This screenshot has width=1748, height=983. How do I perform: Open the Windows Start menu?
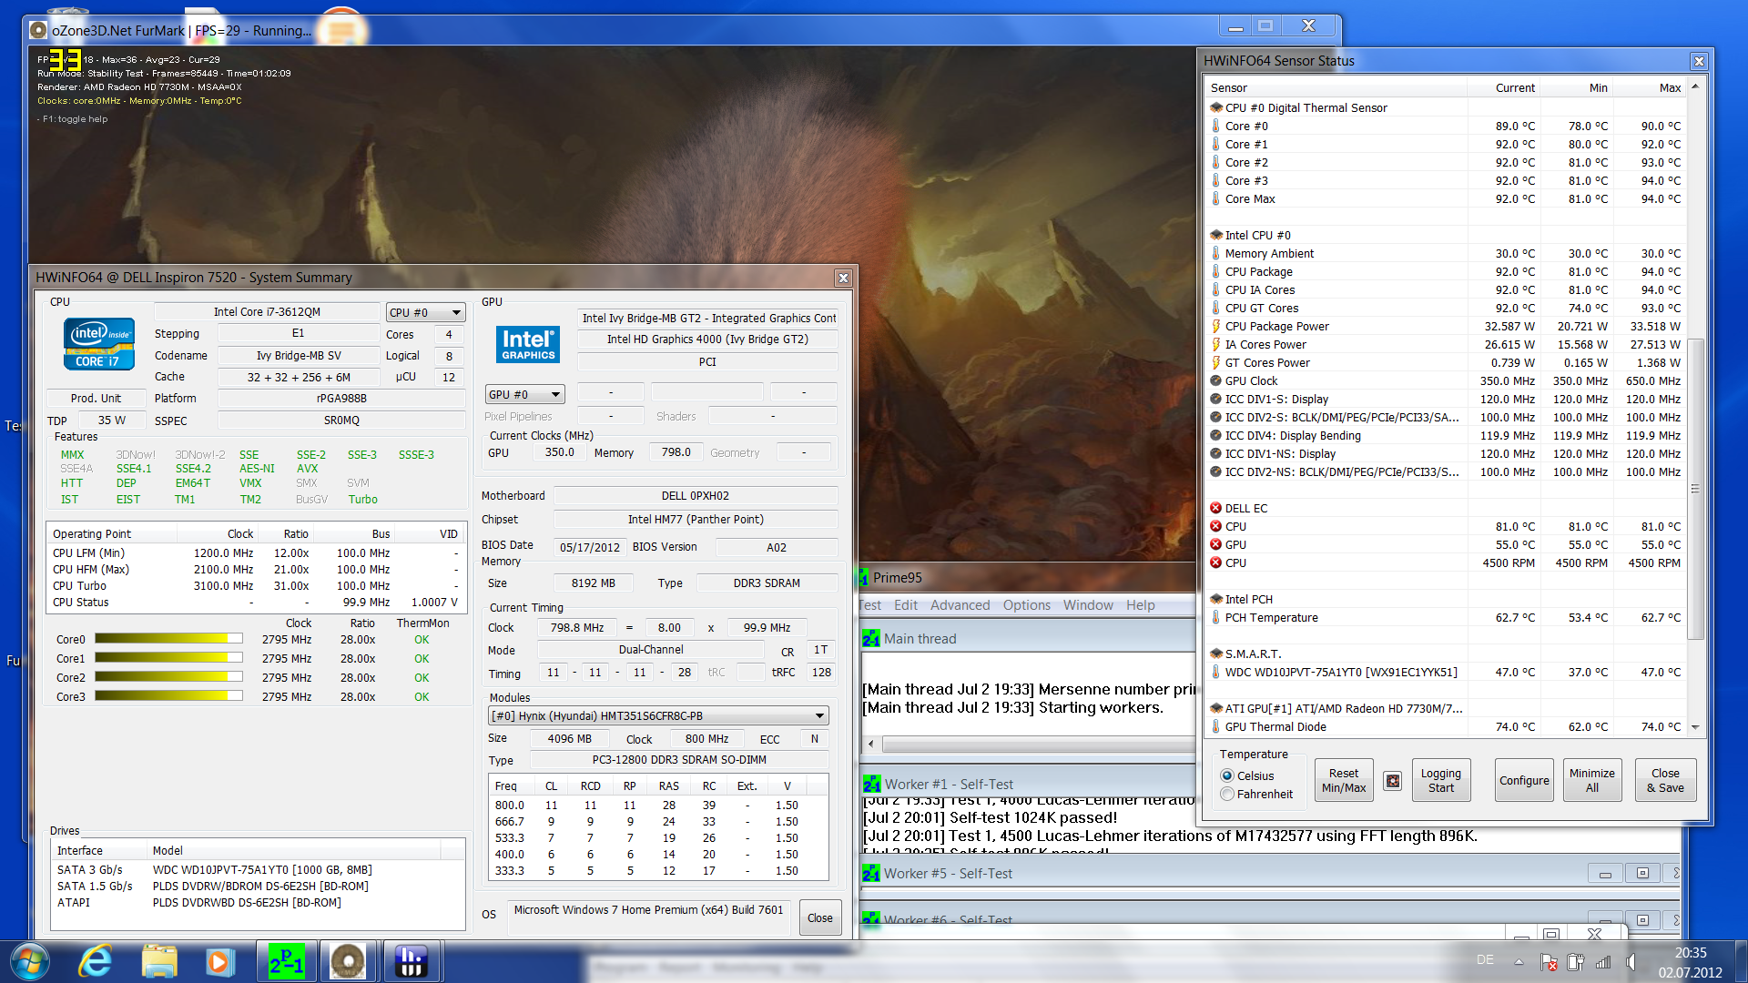(29, 961)
